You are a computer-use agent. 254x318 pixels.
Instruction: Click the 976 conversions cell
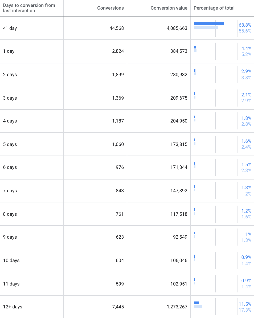coord(120,167)
